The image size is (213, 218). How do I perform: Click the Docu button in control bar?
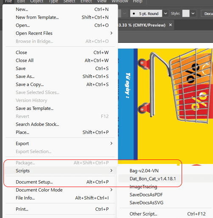(x=207, y=14)
